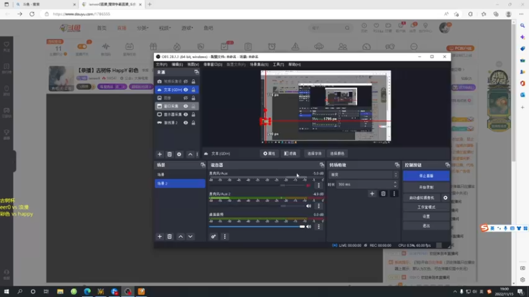The image size is (529, 297).
Task: Show the hidden 视频采集设备 source
Action: click(x=186, y=81)
